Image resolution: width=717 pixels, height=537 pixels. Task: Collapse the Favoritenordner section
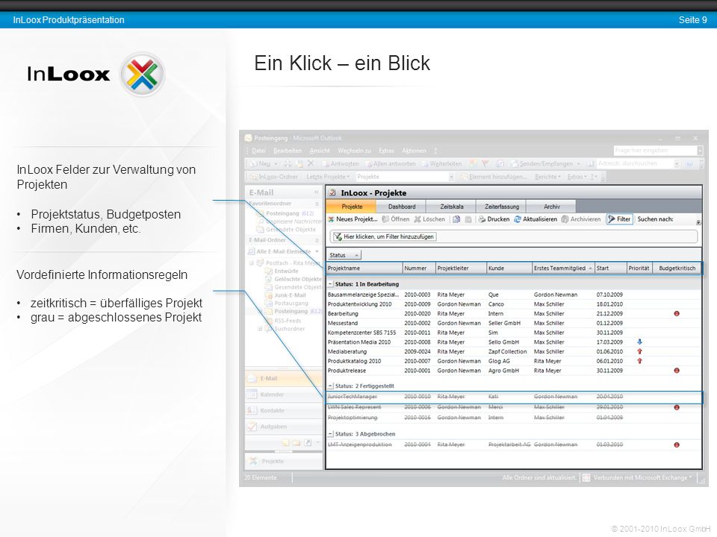pyautogui.click(x=317, y=204)
